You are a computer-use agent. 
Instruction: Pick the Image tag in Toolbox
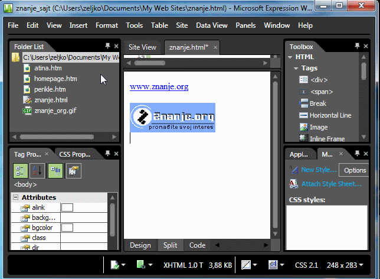(x=318, y=127)
